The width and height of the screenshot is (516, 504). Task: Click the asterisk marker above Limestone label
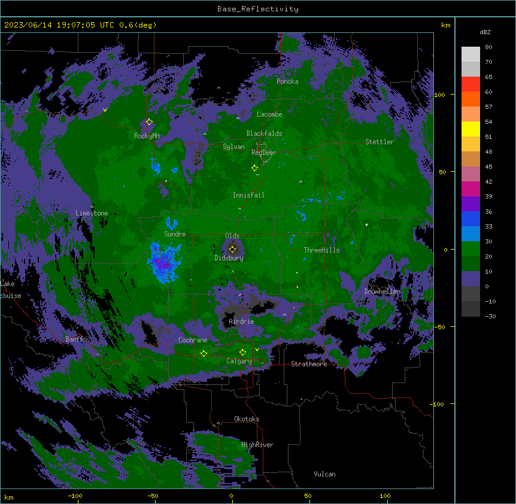click(x=92, y=207)
